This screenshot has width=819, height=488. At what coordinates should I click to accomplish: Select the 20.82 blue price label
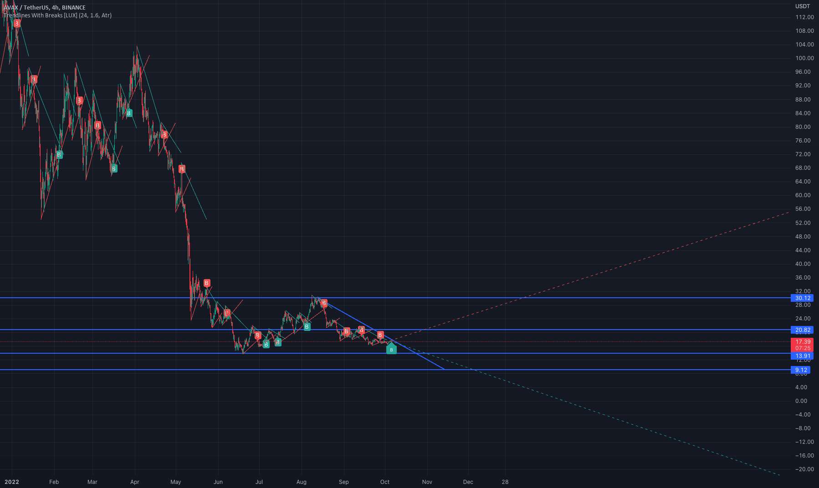point(802,330)
